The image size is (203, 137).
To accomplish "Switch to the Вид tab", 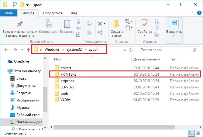I will [x=74, y=13].
